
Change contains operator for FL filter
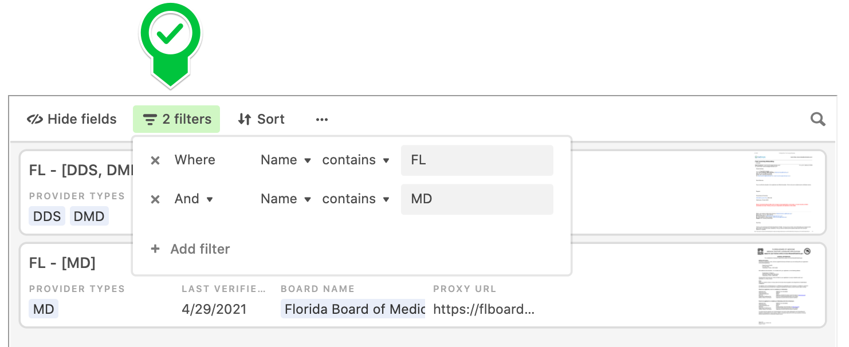(x=356, y=160)
